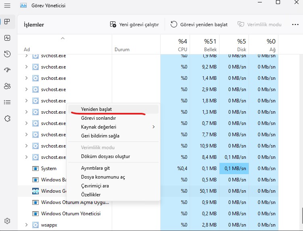The width and height of the screenshot is (303, 231).
Task: Select Döküm dosyası oluştur menu entry
Action: click(113, 156)
